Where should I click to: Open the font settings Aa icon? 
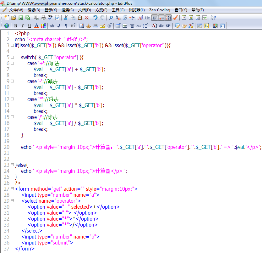(x=140, y=18)
